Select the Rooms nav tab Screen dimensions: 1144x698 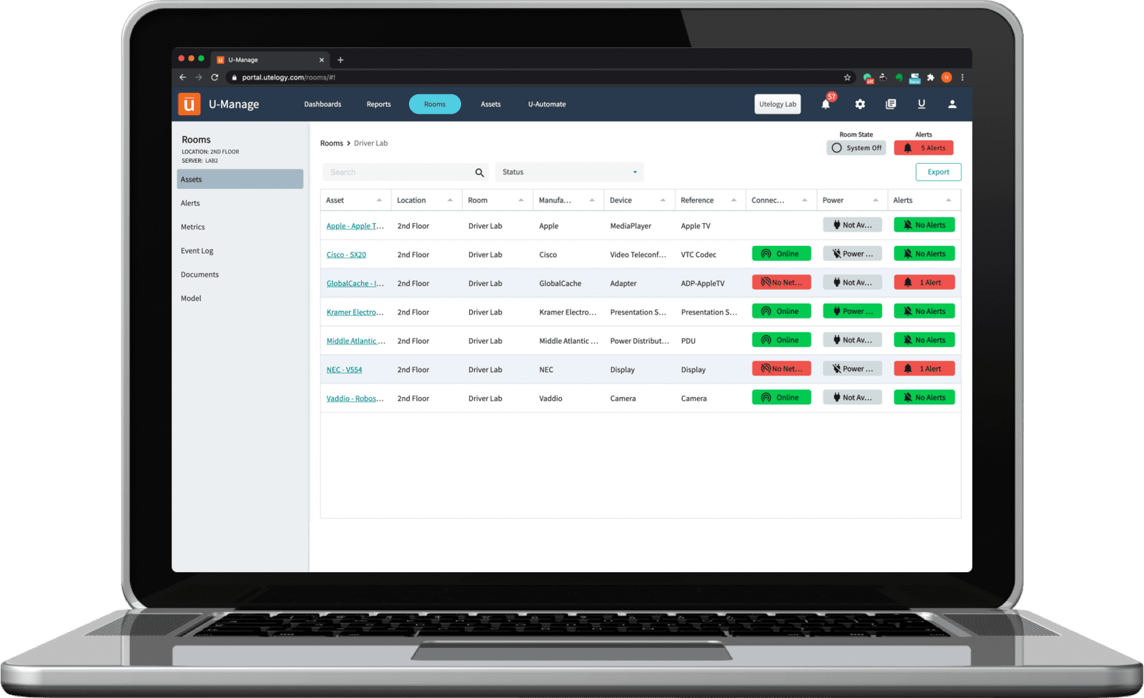tap(435, 104)
